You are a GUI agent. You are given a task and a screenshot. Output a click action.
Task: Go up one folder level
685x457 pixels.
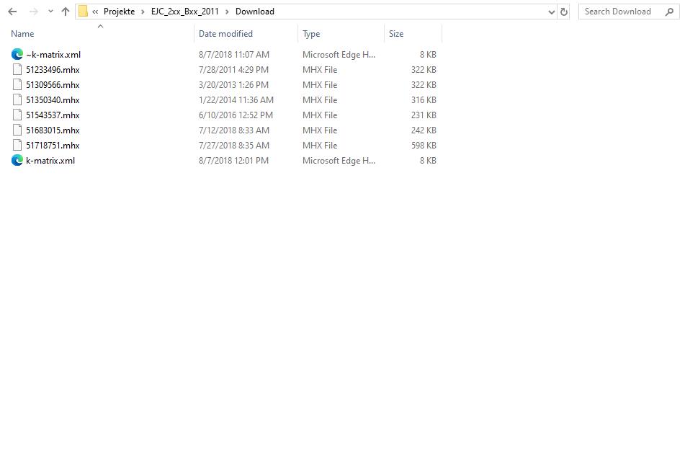click(66, 12)
